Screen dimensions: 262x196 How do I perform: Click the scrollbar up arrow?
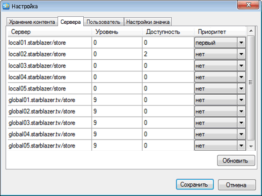pos(251,31)
